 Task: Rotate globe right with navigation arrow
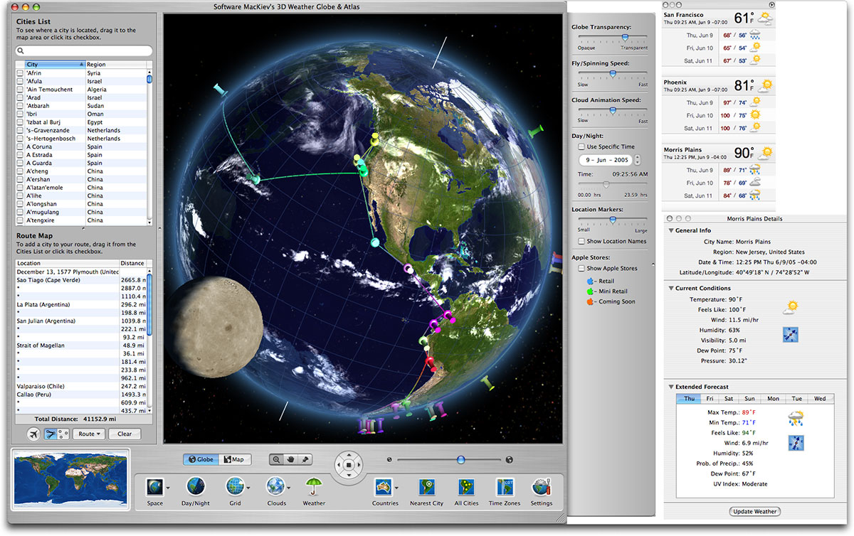pos(360,465)
